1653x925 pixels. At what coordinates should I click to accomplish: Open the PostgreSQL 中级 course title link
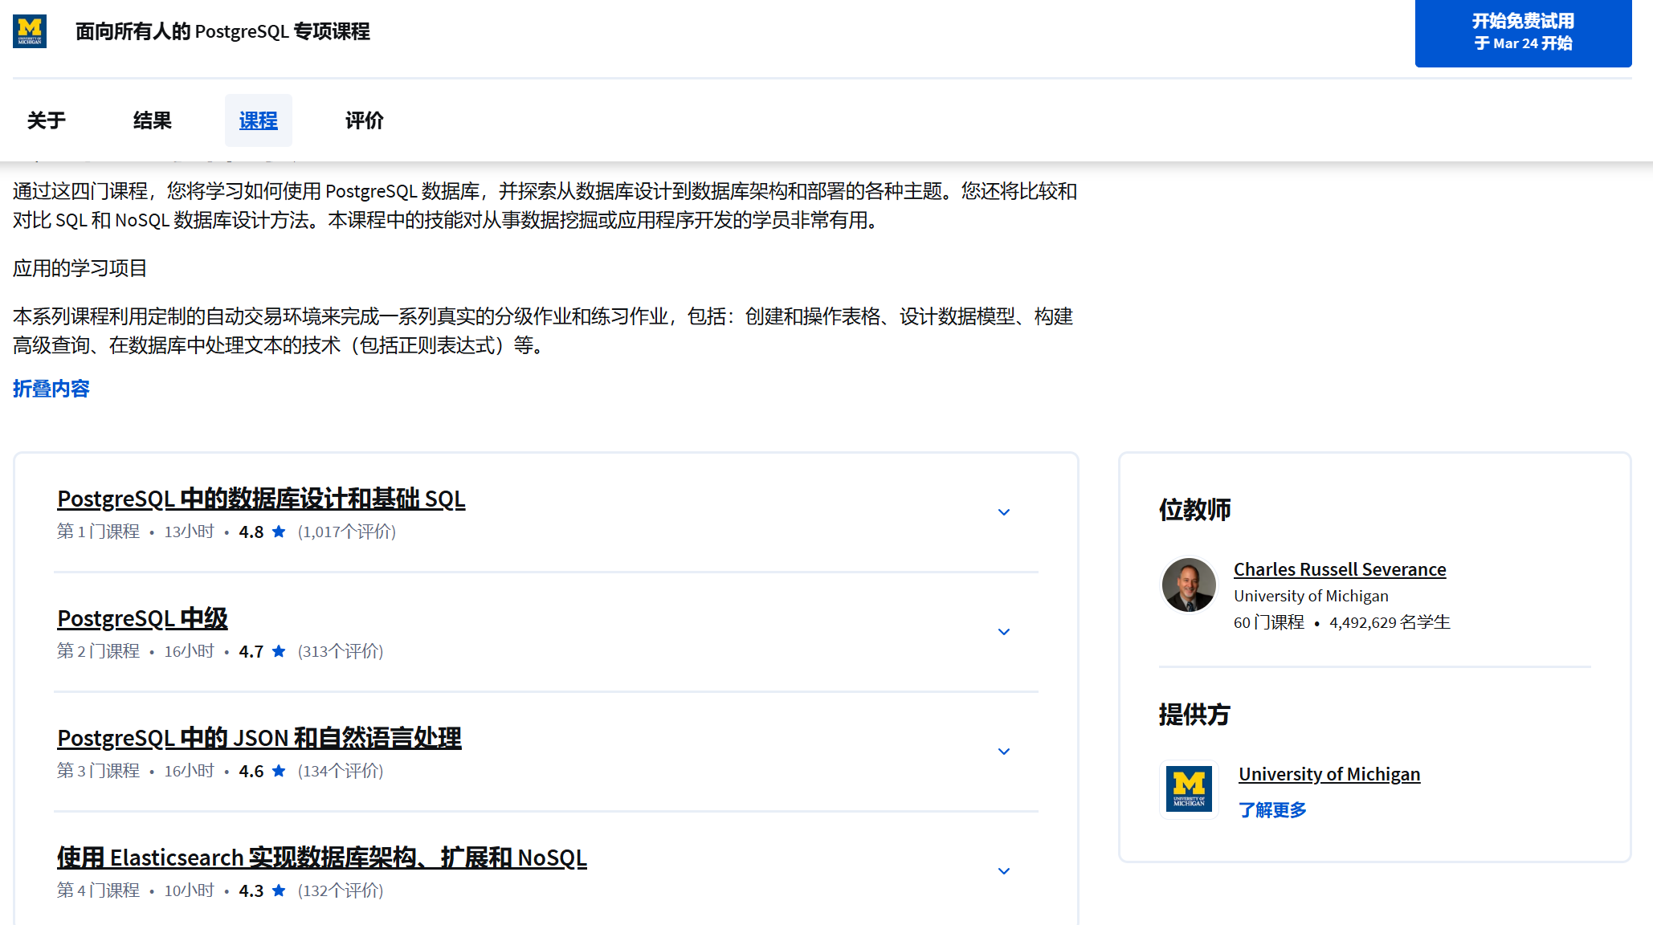click(x=143, y=619)
